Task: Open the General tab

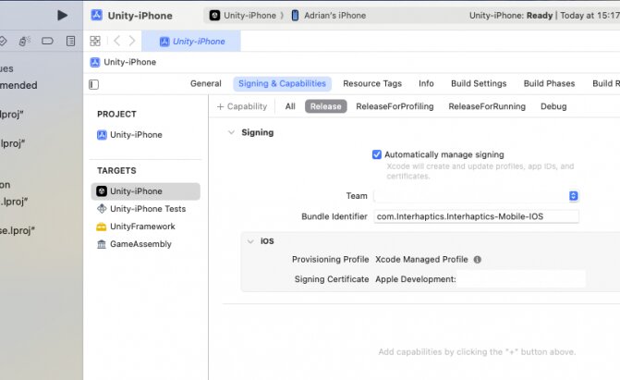Action: pos(206,83)
